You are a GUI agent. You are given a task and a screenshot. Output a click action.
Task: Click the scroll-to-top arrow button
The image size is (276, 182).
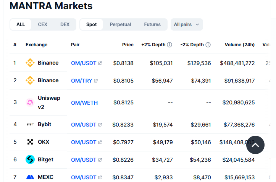click(x=255, y=145)
